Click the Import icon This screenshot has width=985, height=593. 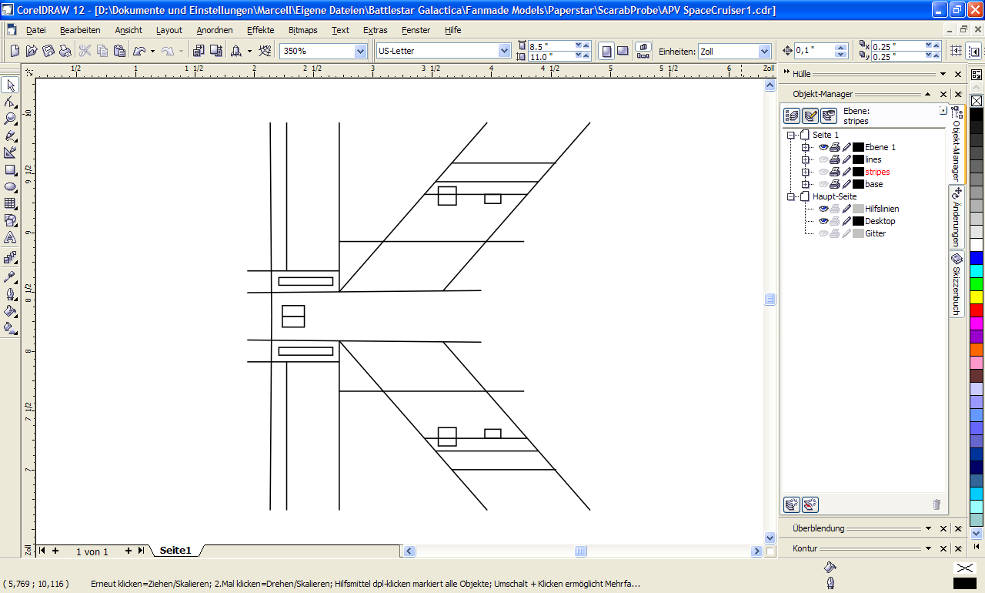198,51
